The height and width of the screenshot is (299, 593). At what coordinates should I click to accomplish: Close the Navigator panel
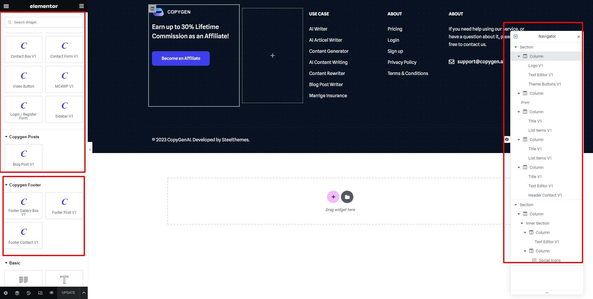tap(578, 37)
